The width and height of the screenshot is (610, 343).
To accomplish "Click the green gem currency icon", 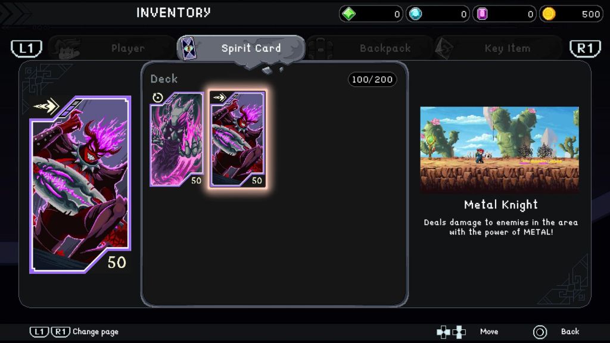I will (348, 14).
